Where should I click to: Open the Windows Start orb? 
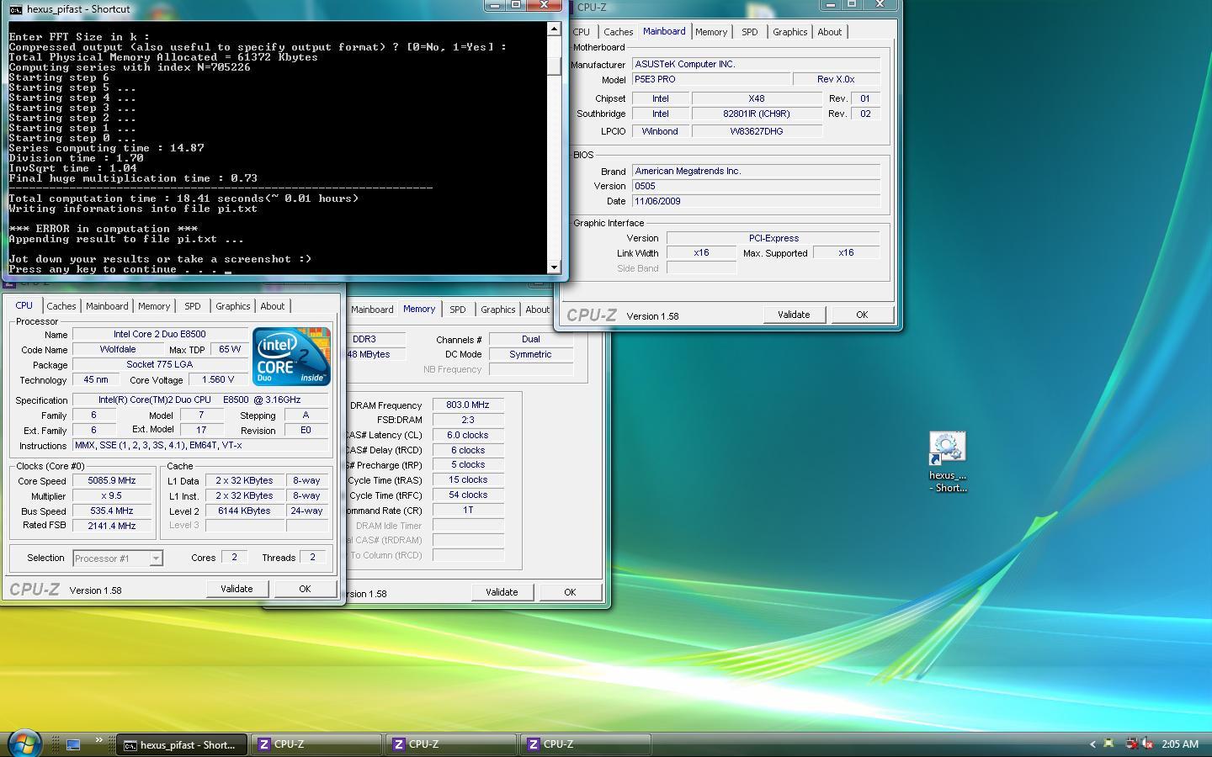point(24,744)
